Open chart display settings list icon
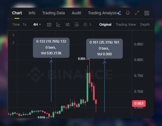This screenshot has width=162, height=126. [76, 24]
